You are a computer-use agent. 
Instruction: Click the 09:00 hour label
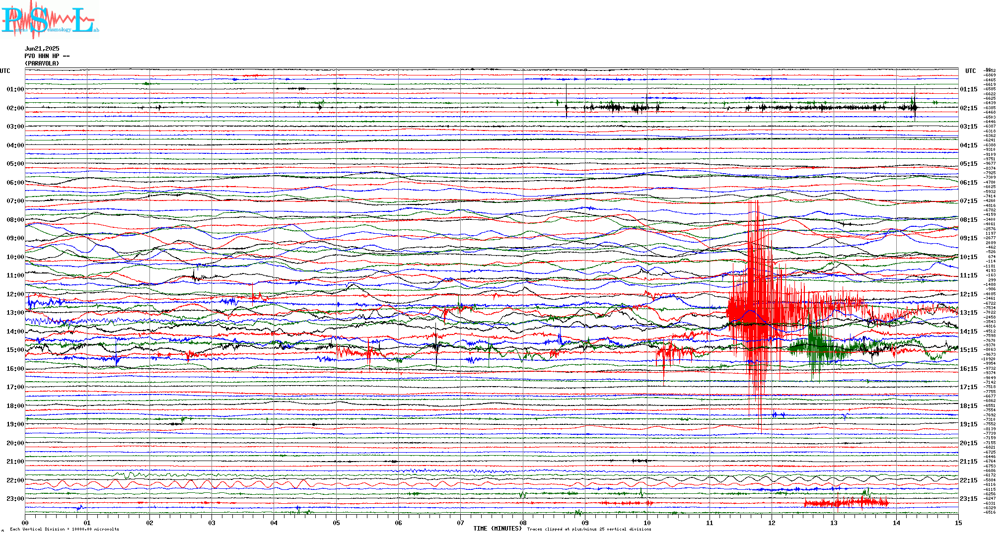click(15, 238)
